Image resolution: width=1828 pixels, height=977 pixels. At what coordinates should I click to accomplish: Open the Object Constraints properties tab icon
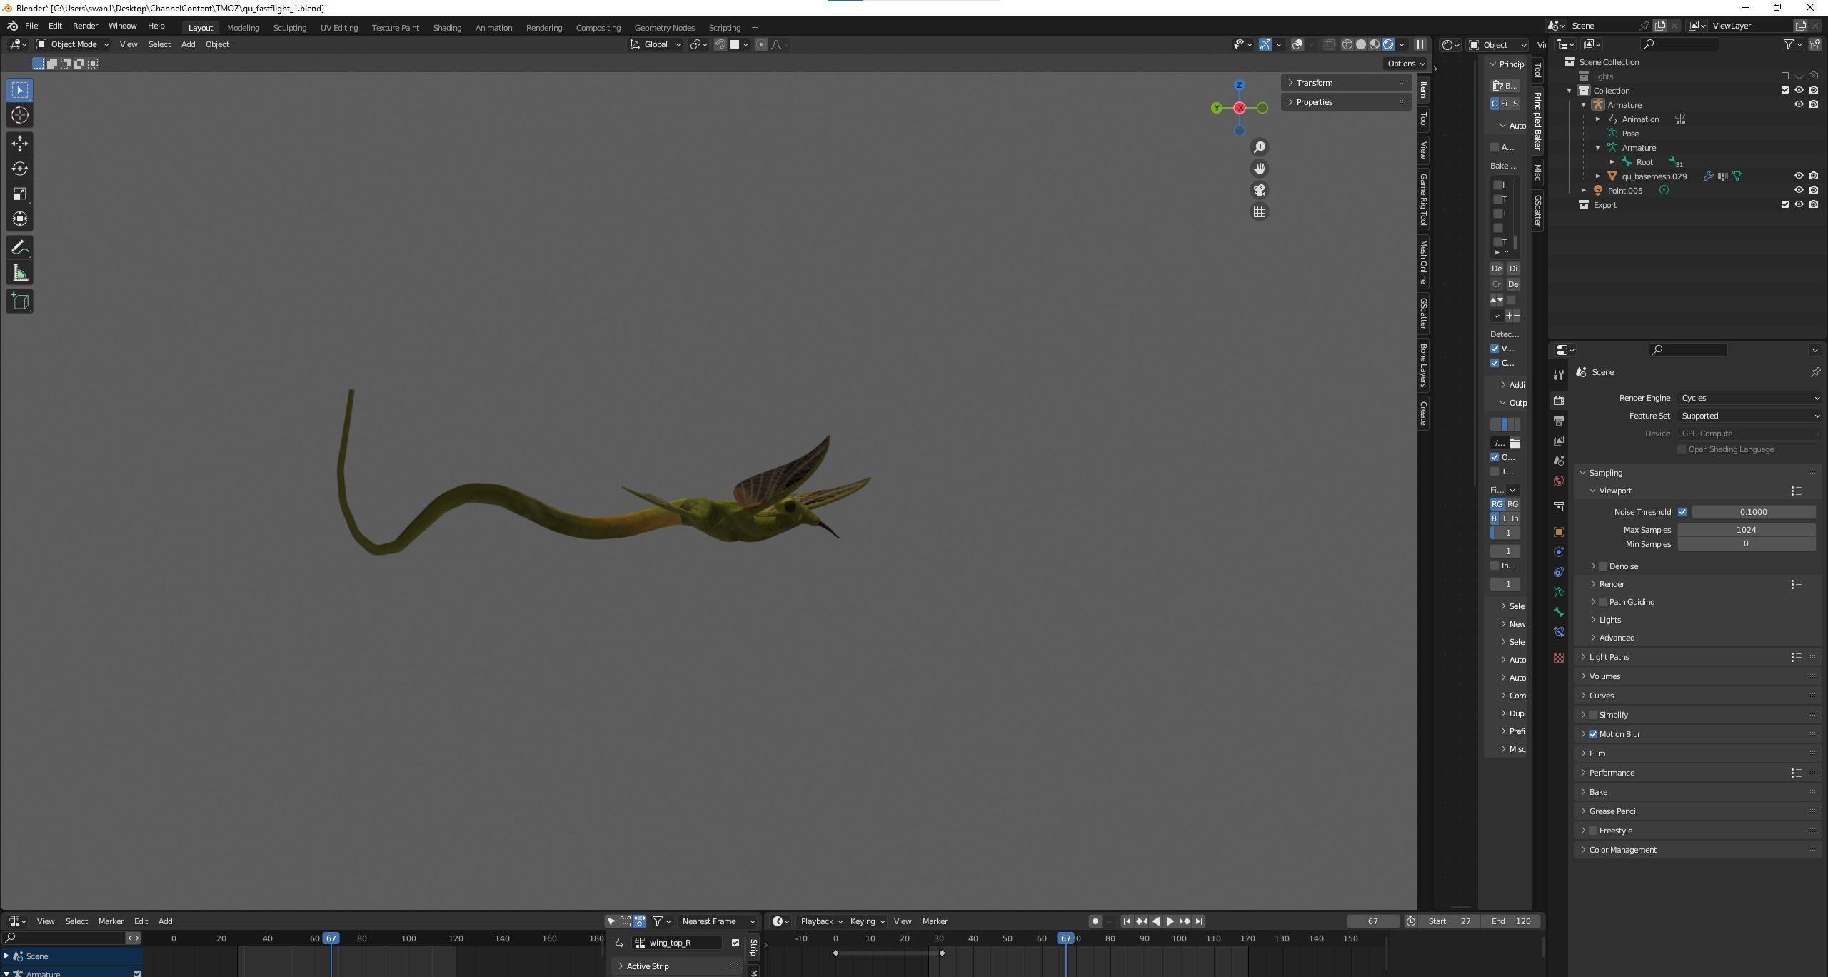click(x=1559, y=572)
